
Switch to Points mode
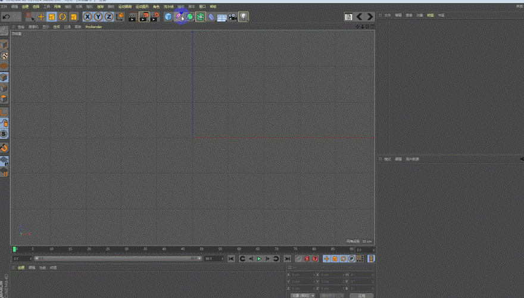[x=4, y=77]
